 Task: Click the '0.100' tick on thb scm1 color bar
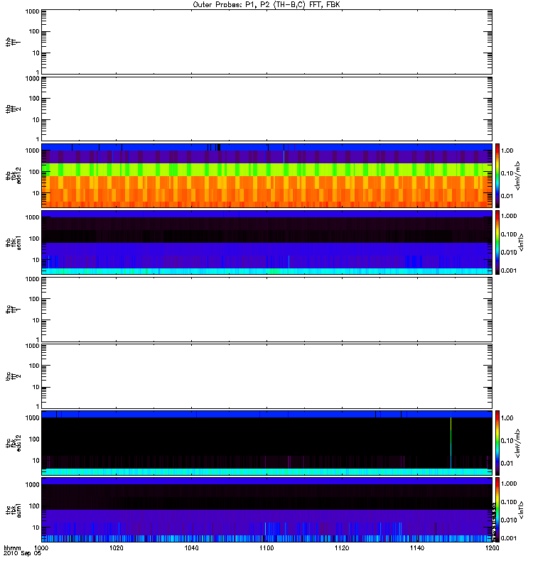[x=509, y=234]
